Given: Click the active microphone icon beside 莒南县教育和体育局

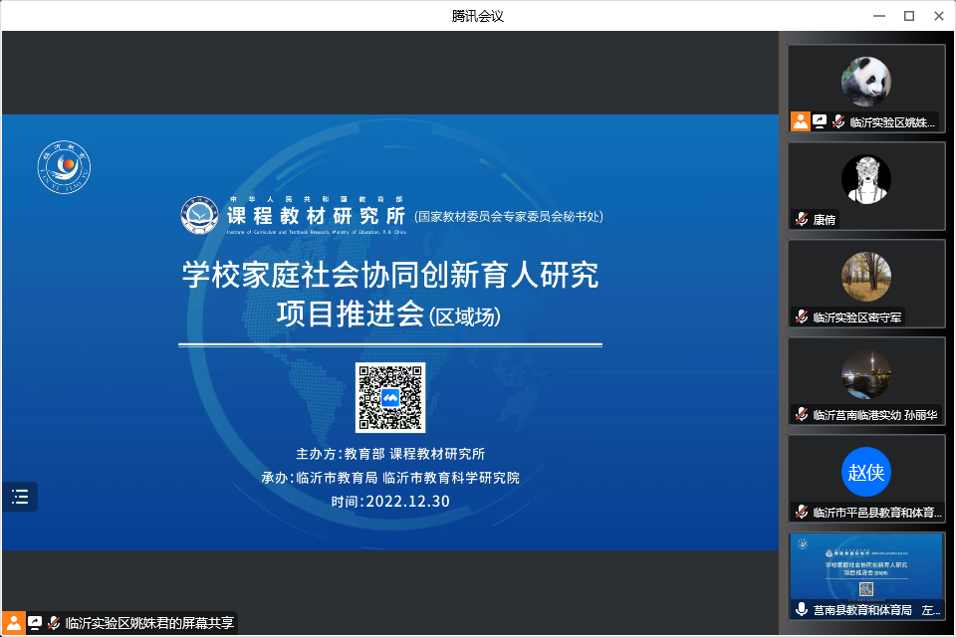Looking at the screenshot, I should coord(802,609).
